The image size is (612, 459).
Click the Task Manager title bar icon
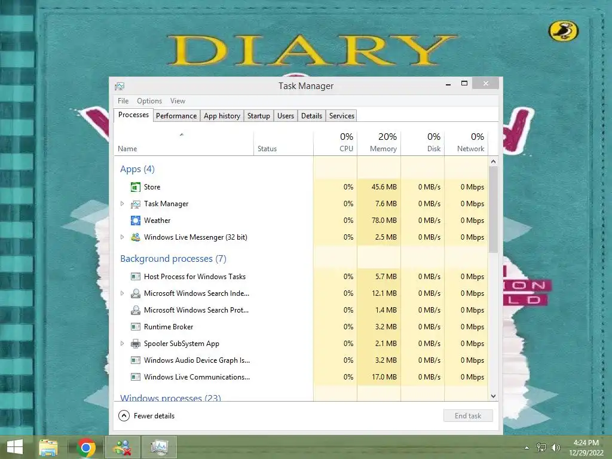pos(120,86)
